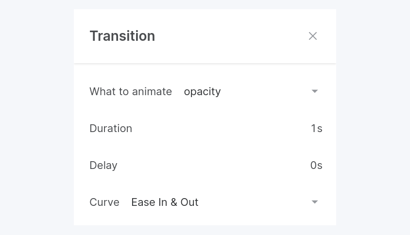The width and height of the screenshot is (410, 235).
Task: Click the Transition panel title
Action: (122, 36)
